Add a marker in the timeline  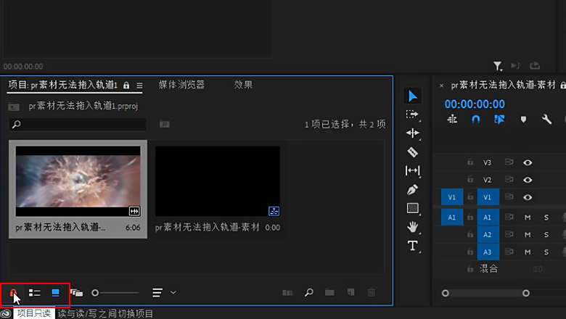point(523,120)
